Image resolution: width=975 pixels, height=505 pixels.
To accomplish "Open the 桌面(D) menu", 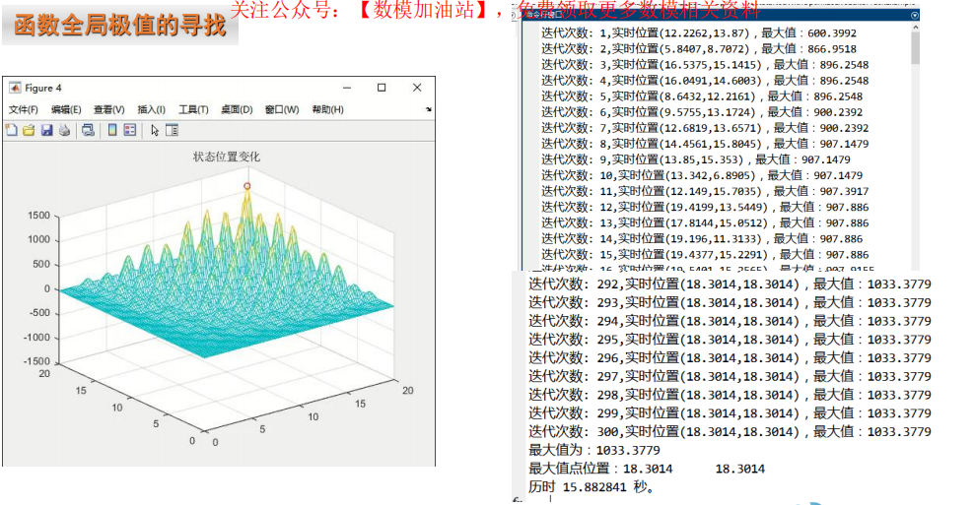I will click(237, 109).
